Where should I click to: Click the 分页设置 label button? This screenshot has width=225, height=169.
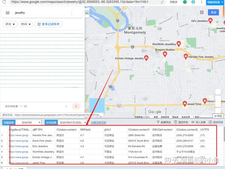pyautogui.click(x=51, y=123)
